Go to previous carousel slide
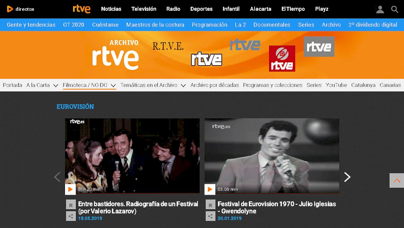404x228 pixels. click(57, 177)
